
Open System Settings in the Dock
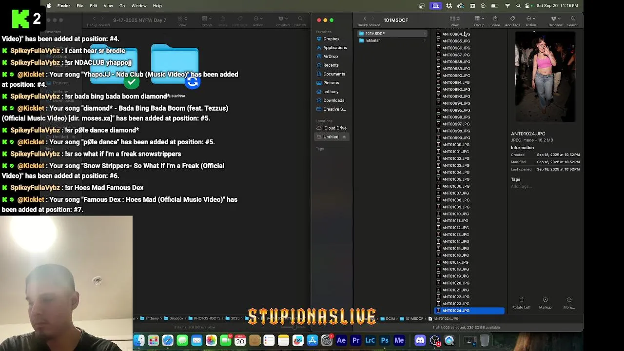tap(327, 340)
